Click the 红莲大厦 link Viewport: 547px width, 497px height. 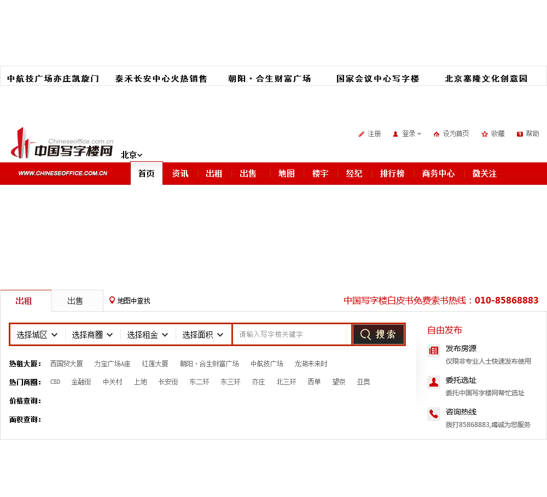pos(155,364)
